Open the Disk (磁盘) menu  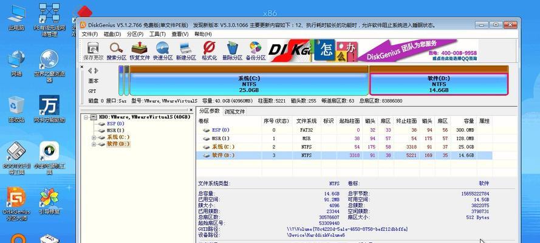(x=112, y=34)
